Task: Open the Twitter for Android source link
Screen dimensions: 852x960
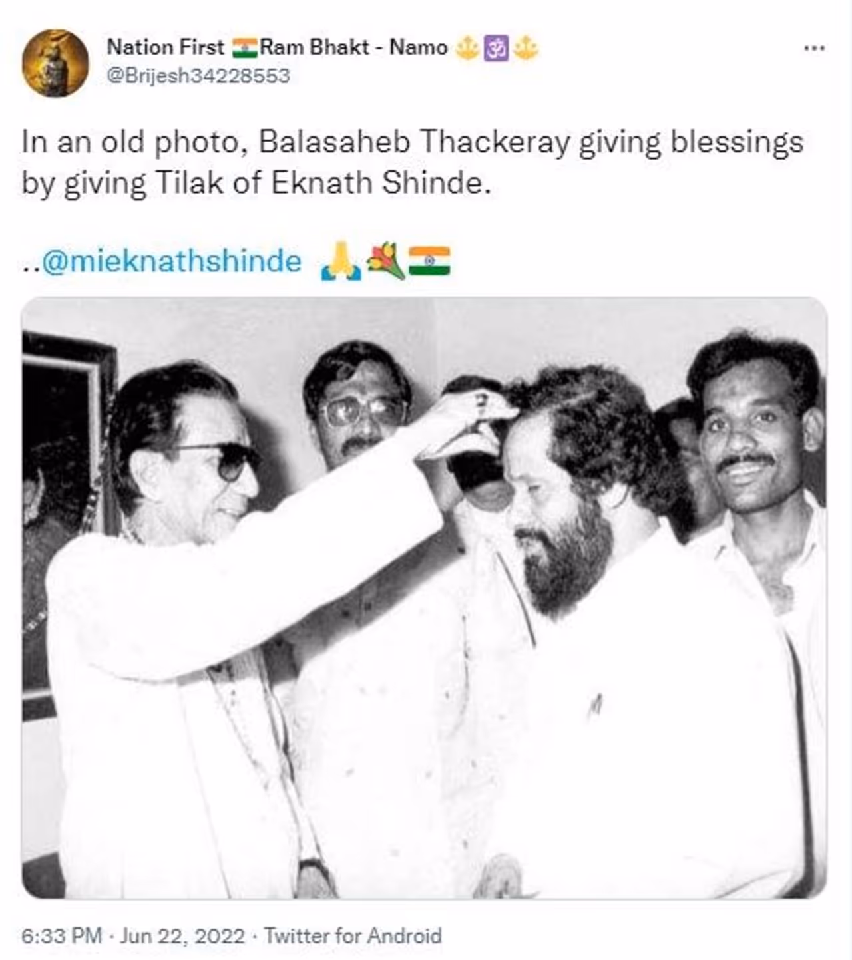Action: click(353, 936)
